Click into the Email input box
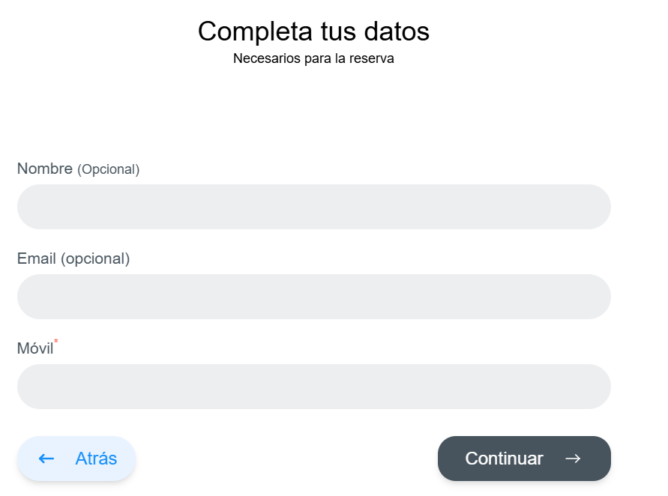The image size is (668, 496). (313, 297)
